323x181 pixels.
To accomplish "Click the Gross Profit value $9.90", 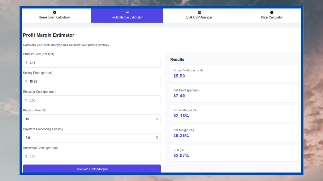I will 179,76.
